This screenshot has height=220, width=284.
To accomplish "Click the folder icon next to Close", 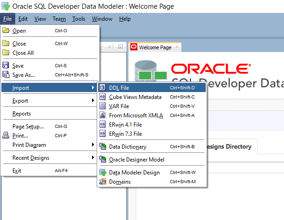I will 6,43.
